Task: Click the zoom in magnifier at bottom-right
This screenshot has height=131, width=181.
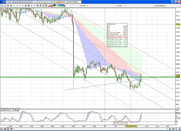Action: [x=179, y=129]
